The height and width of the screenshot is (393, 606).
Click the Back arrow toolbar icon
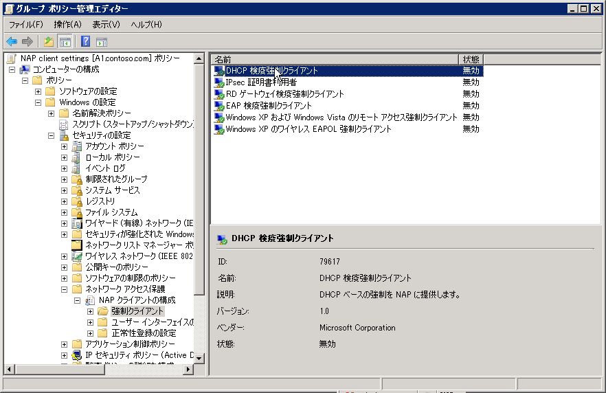(12, 41)
